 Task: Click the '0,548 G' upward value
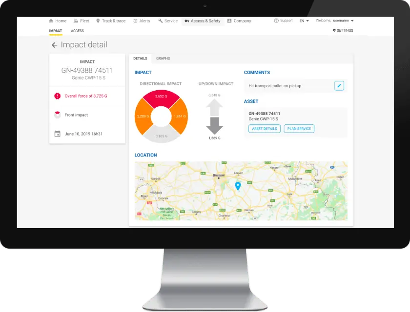point(214,95)
